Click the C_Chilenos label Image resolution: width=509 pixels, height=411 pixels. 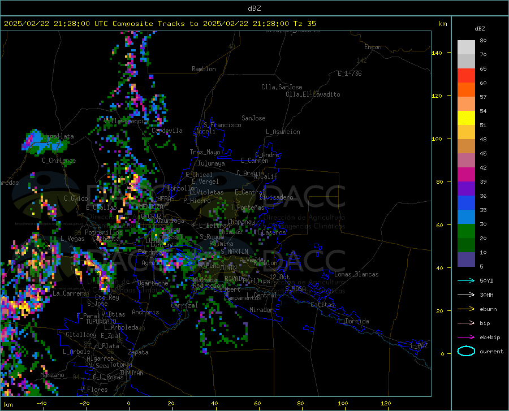click(x=59, y=161)
